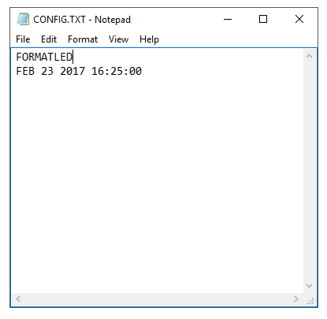327x319 pixels.
Task: Close the CONFIG.TXT Notepad window
Action: (299, 19)
